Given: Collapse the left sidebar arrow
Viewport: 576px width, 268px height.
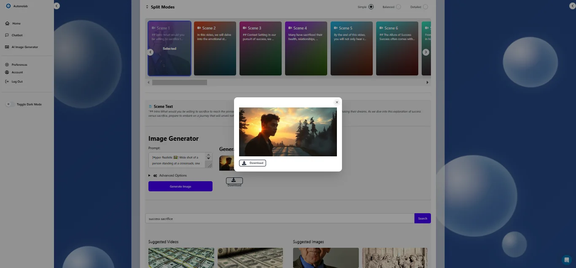Looking at the screenshot, I should (x=57, y=6).
